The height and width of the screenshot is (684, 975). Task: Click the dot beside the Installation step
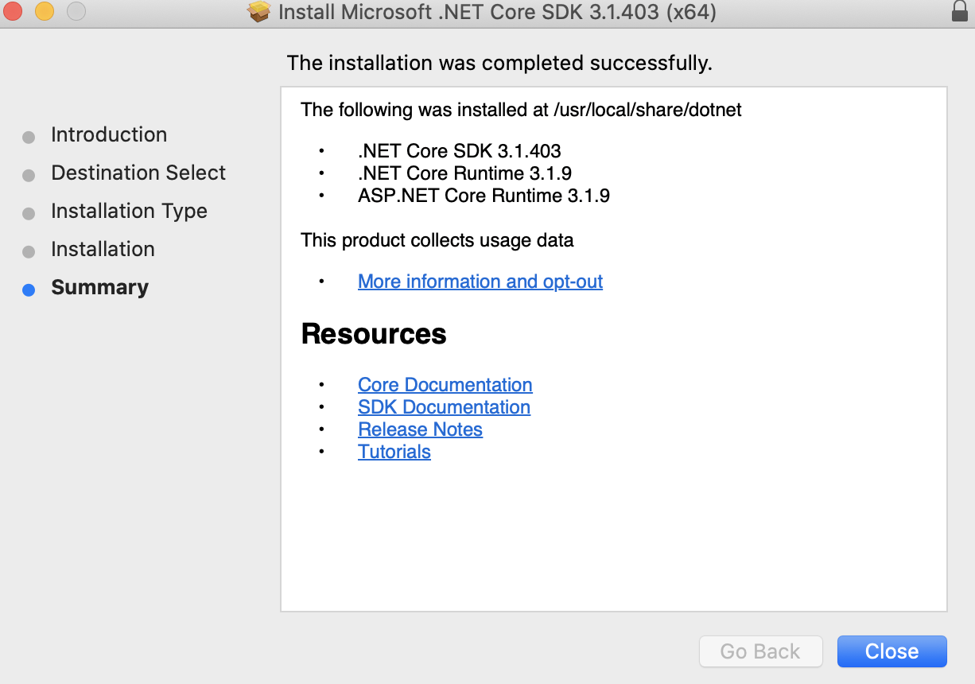coord(29,251)
